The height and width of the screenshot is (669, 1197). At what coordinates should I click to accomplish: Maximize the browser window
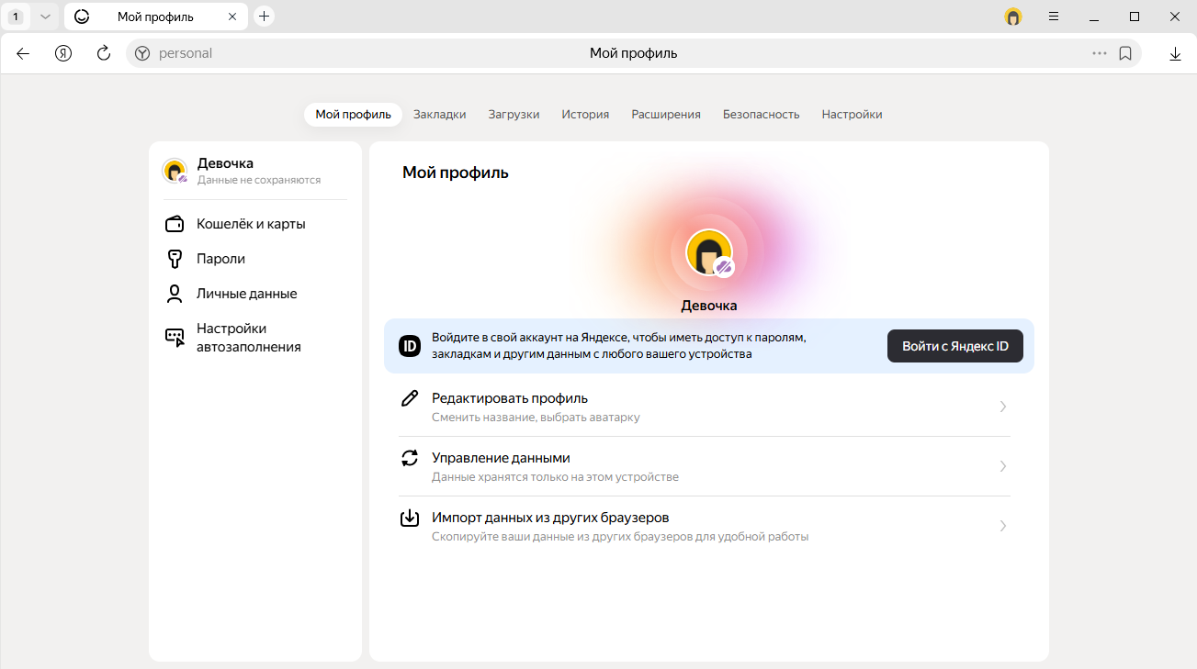(1135, 17)
